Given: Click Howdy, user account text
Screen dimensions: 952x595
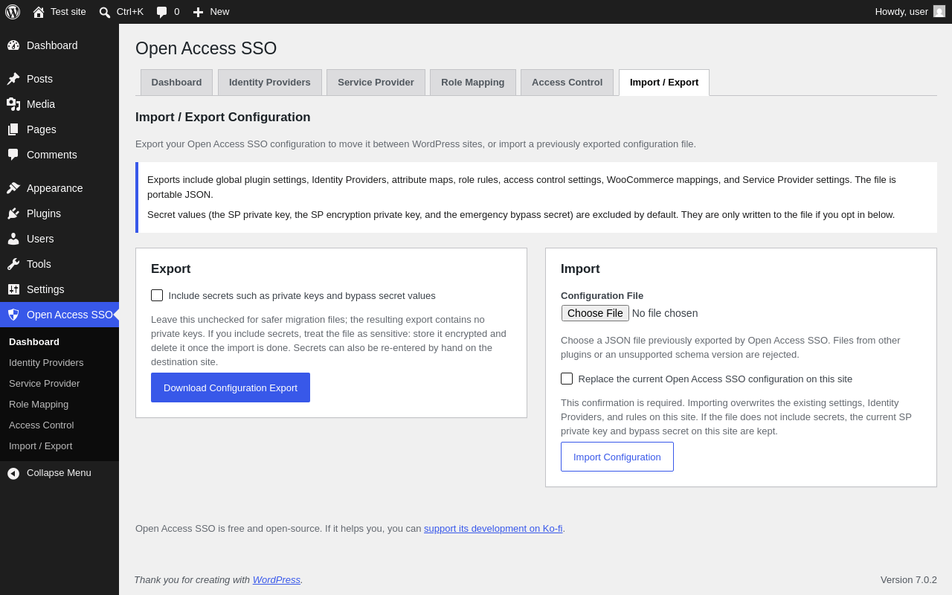Looking at the screenshot, I should [x=901, y=12].
